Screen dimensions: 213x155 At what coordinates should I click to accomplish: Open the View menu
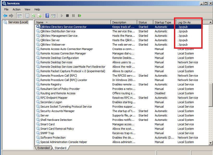(27, 9)
